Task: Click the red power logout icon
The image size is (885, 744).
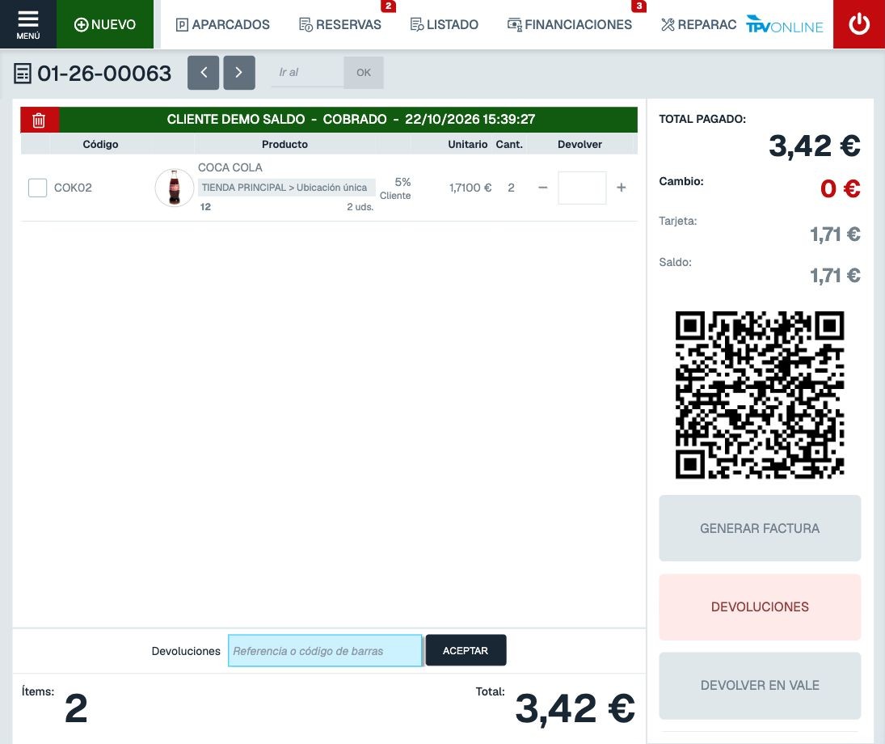Action: click(858, 23)
